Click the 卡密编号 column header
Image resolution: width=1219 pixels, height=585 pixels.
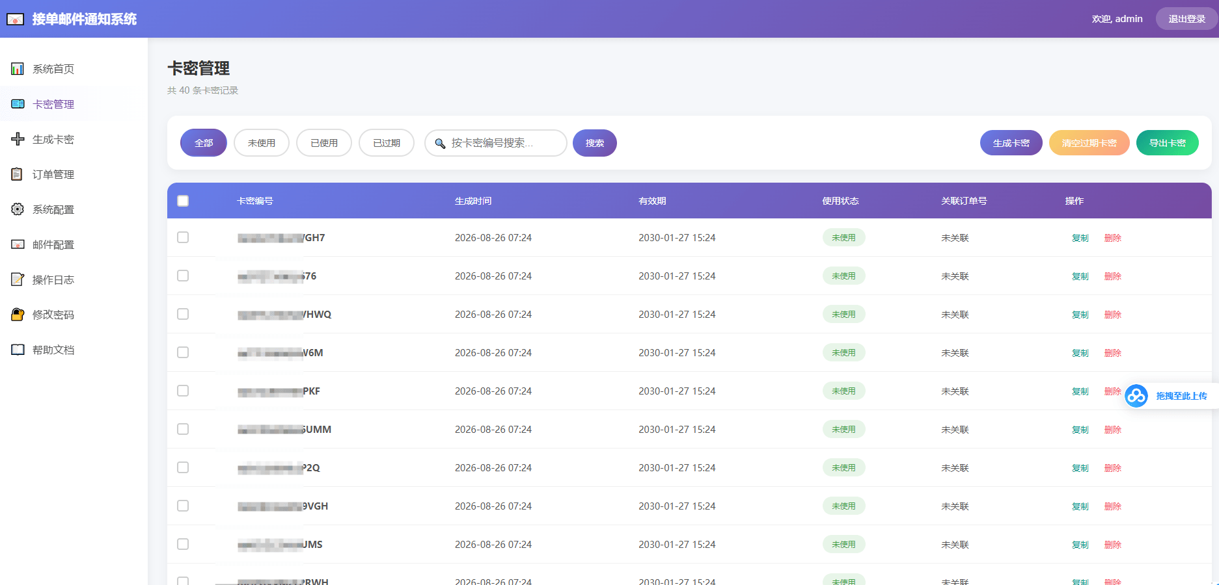coord(254,201)
